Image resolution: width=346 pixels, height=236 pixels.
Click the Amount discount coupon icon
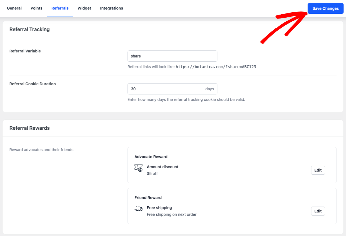tap(138, 168)
